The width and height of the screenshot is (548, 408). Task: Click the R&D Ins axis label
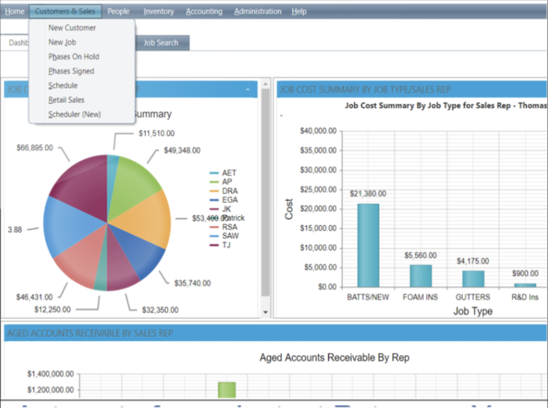[x=525, y=297]
